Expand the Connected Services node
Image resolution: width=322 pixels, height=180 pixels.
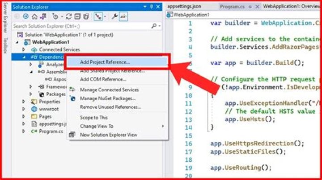pos(24,49)
